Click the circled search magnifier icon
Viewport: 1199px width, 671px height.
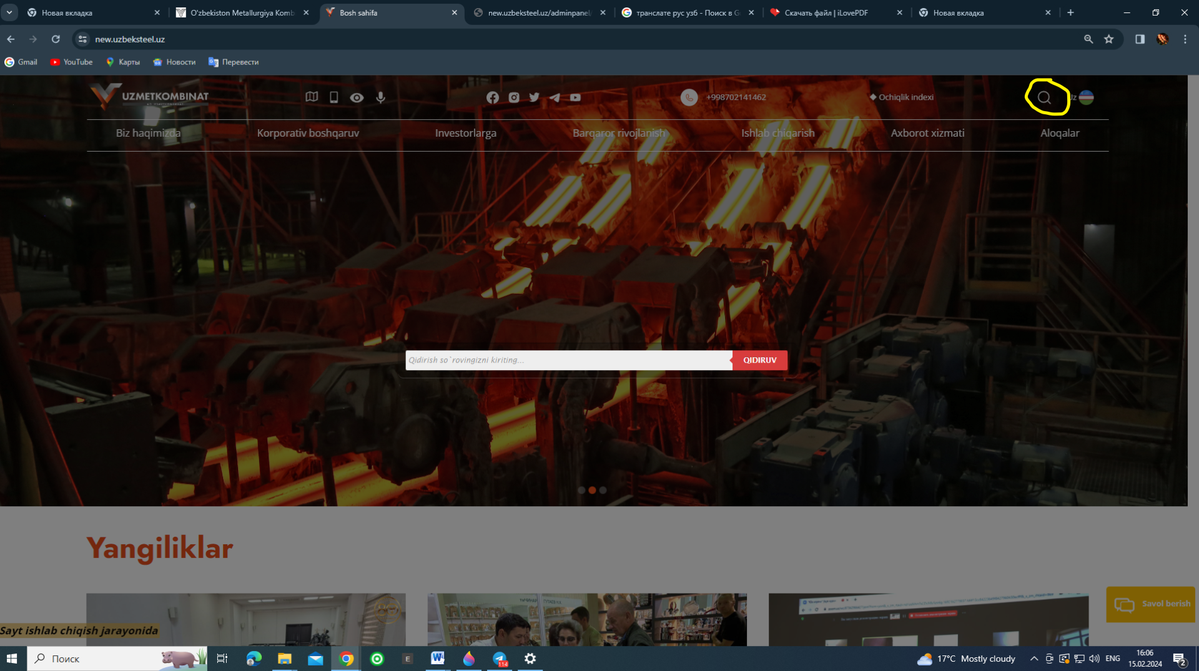point(1044,97)
